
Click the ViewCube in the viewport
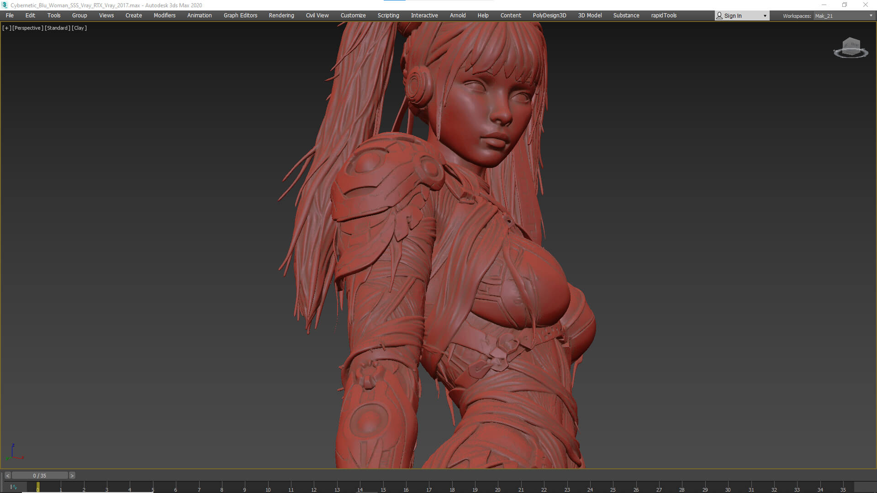851,47
